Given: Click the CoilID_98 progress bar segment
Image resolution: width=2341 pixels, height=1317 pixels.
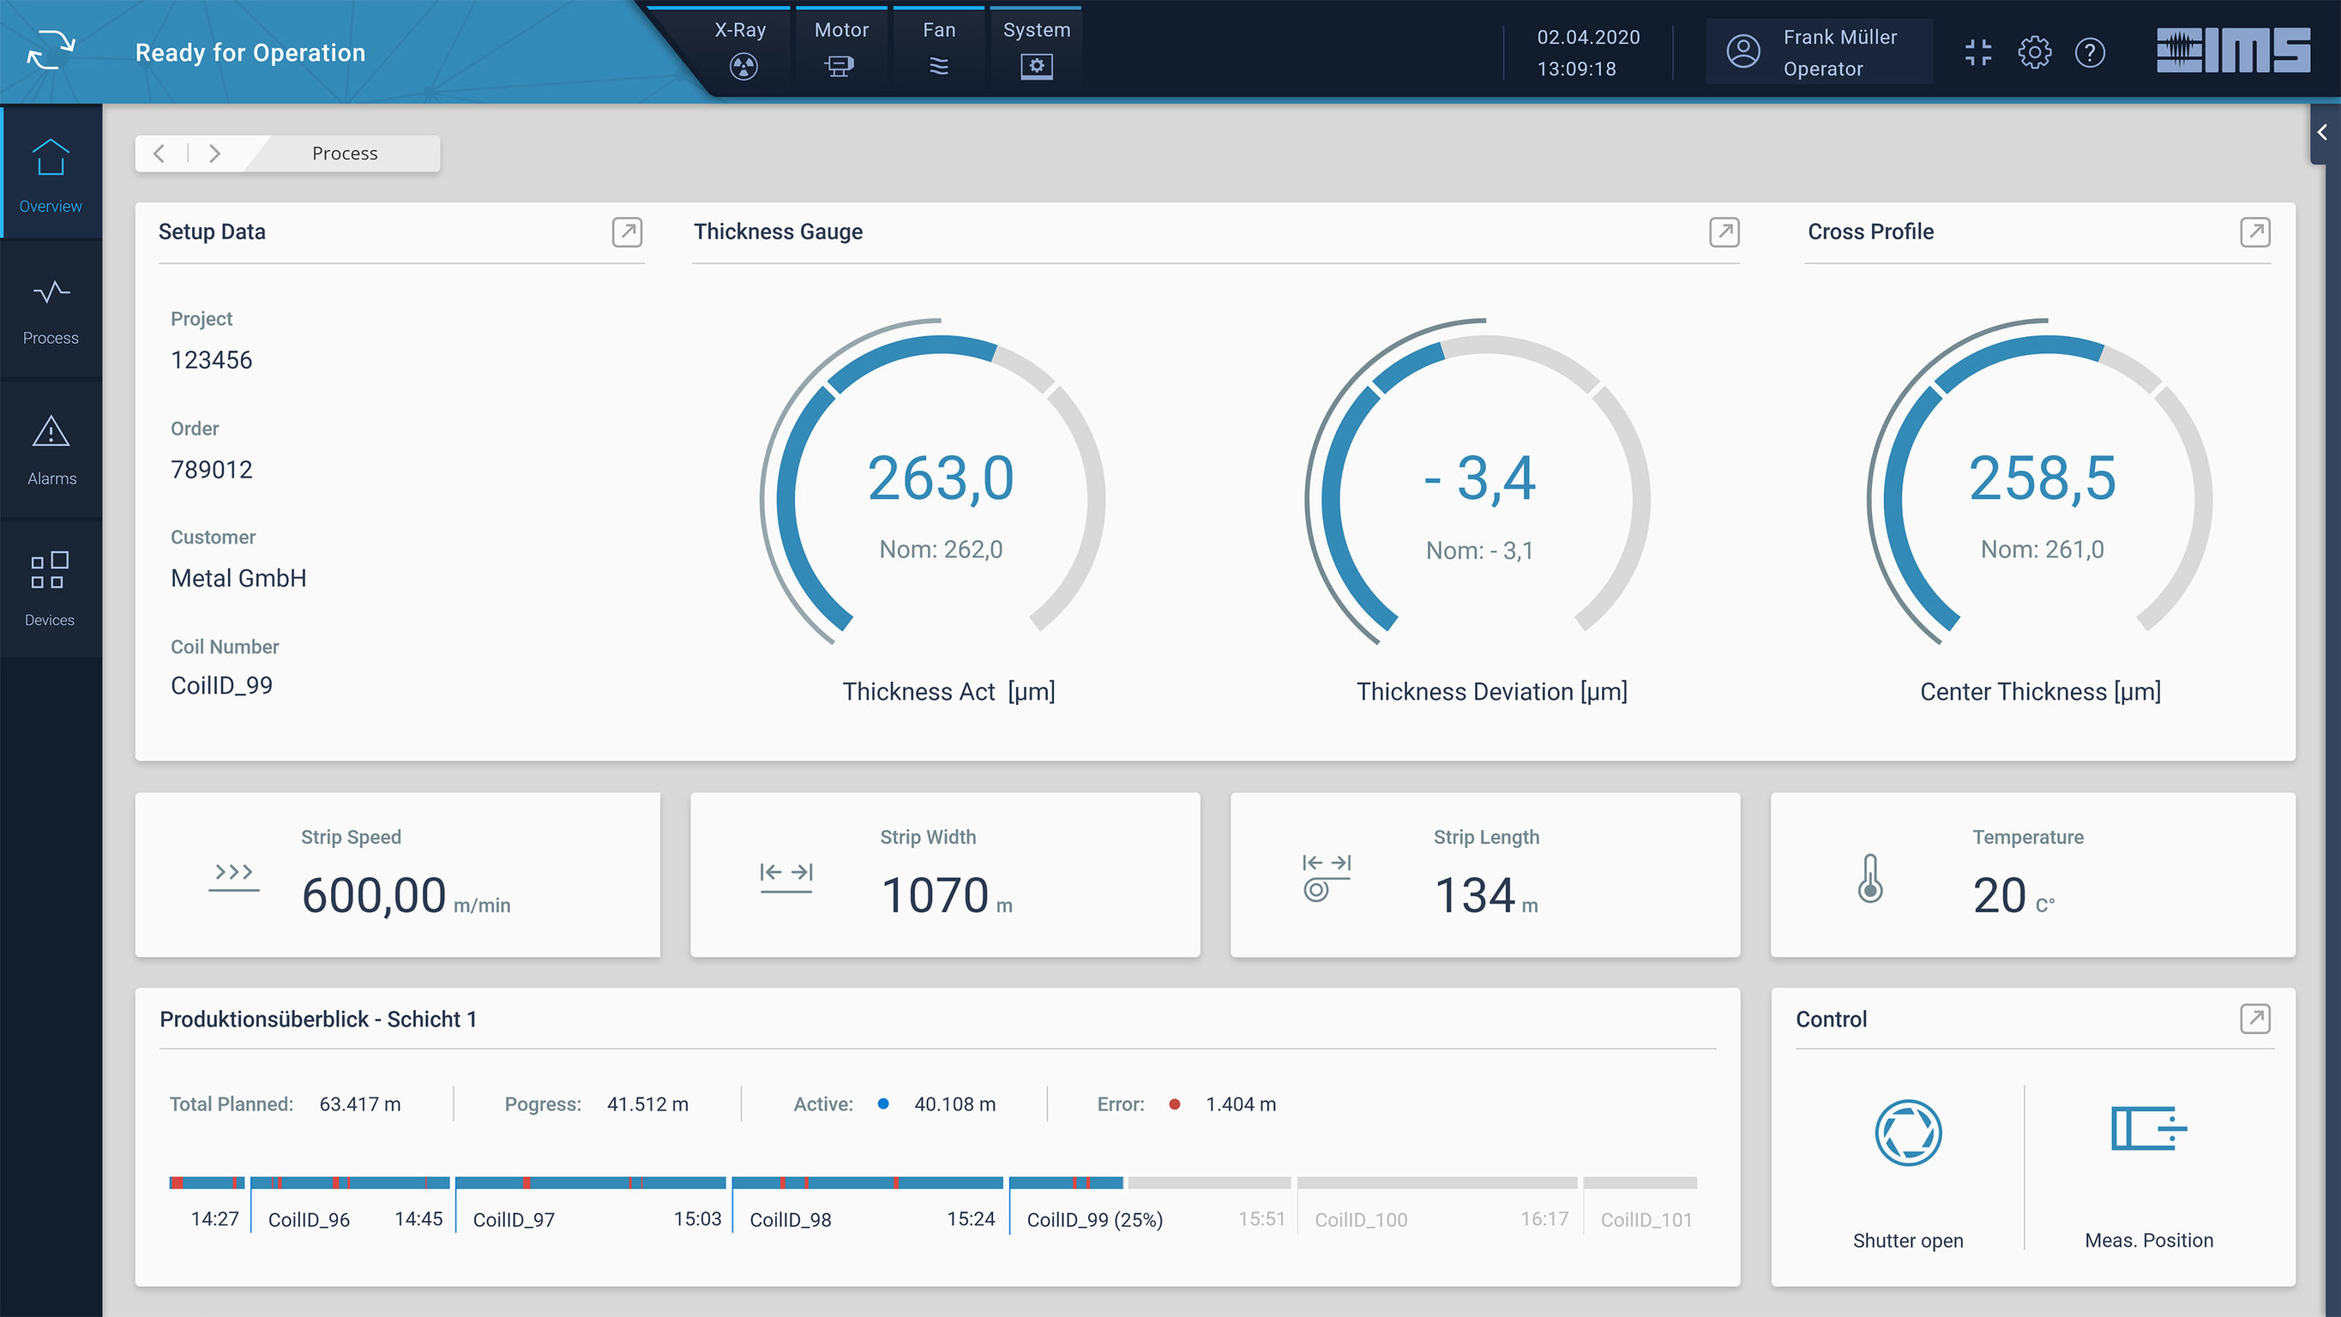Looking at the screenshot, I should coord(868,1183).
